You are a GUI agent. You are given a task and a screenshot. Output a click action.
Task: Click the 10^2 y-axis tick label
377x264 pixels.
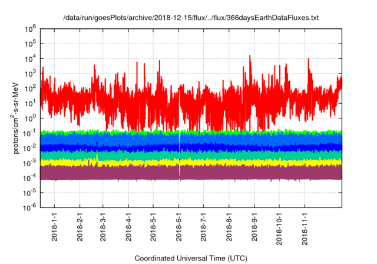click(x=30, y=88)
